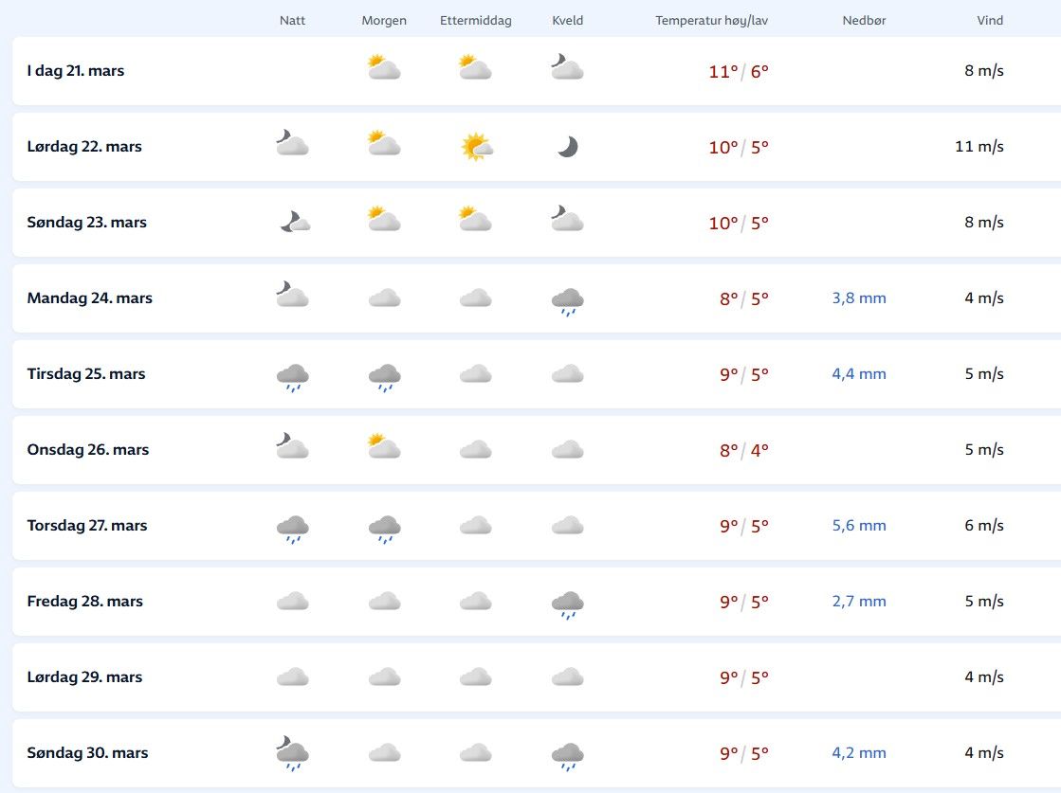Open the Torsdag 27. mars day forecast
The height and width of the screenshot is (793, 1061).
(87, 526)
